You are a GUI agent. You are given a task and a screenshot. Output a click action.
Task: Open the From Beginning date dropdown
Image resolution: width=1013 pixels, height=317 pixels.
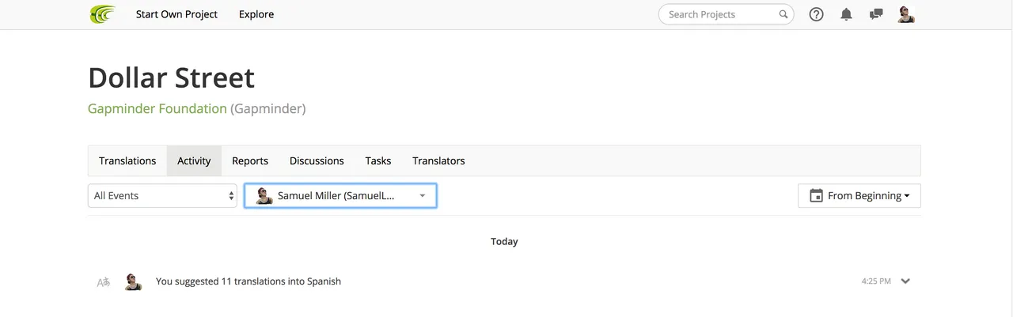point(859,196)
